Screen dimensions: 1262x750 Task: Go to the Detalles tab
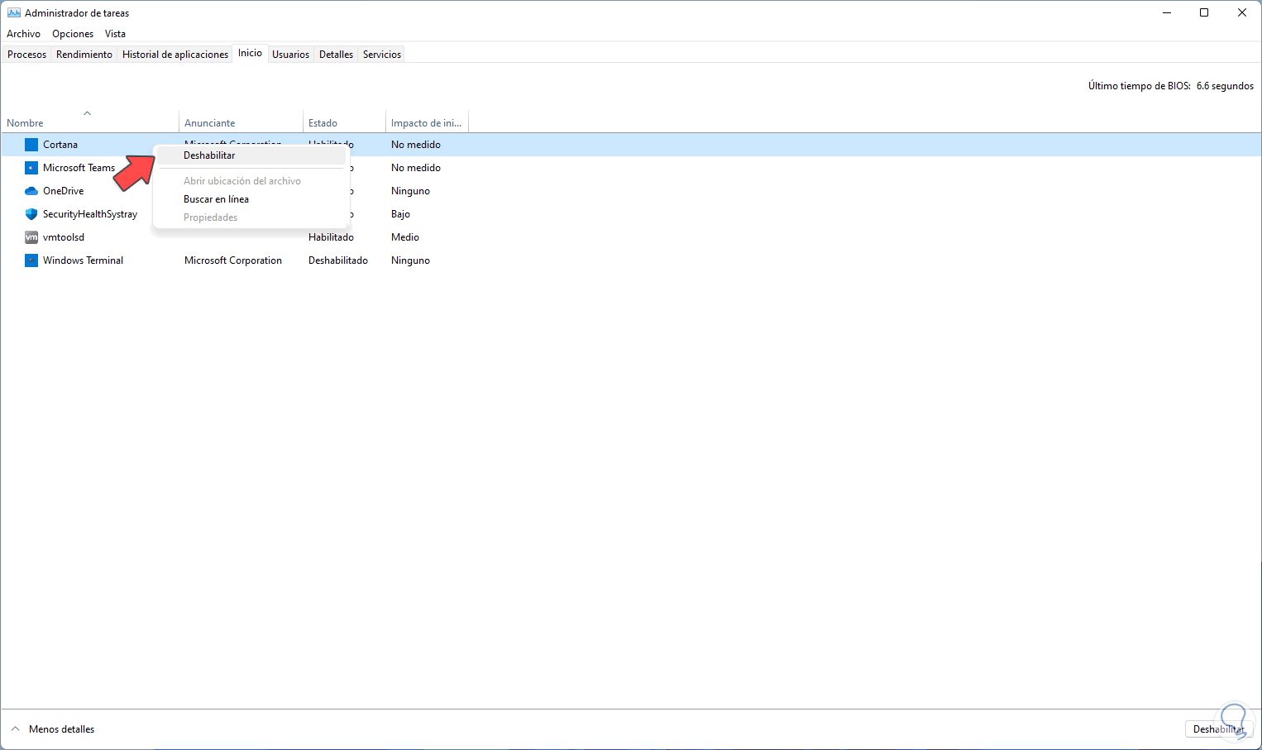[x=336, y=55]
